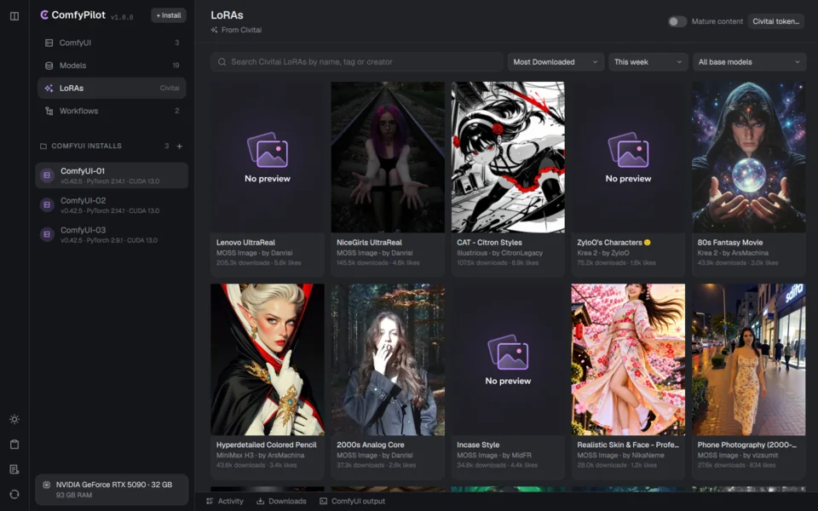Click the search magnifier icon
Screen dimensions: 818x511
[222, 62]
